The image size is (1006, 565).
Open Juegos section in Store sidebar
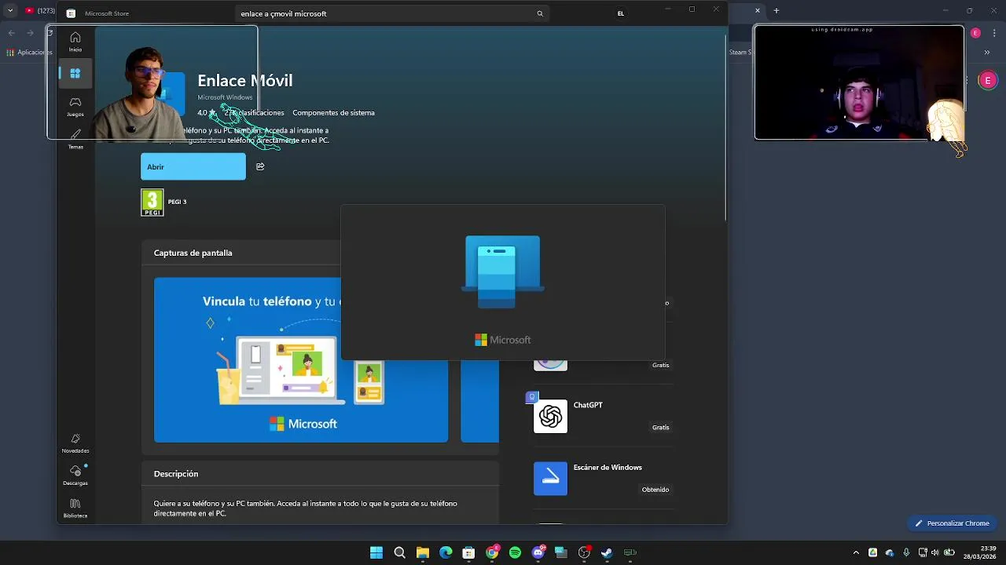click(75, 106)
